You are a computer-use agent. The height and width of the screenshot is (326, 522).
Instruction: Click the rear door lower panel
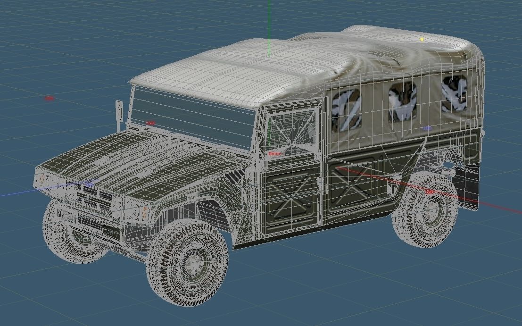coord(355,186)
